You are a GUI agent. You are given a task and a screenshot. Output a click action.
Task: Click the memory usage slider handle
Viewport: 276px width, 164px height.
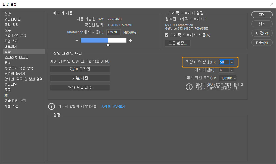[108, 44]
